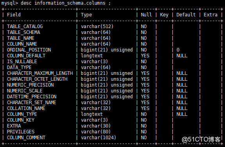Click the PRIVILEGES field name
The image size is (225, 147).
[x=21, y=132]
